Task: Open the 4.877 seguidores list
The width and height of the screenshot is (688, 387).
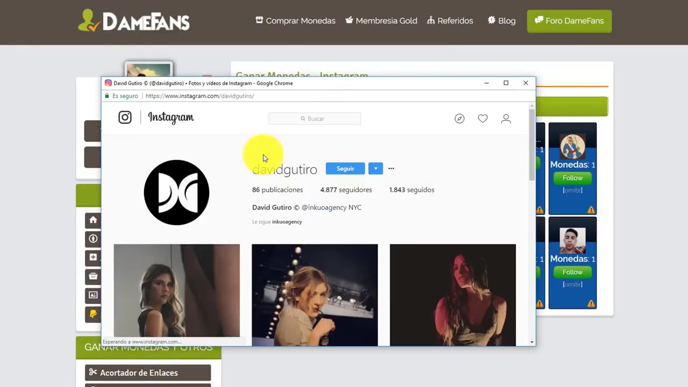Action: coord(346,190)
